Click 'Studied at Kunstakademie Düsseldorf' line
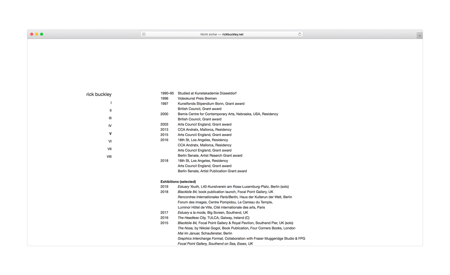The width and height of the screenshot is (450, 275). click(x=207, y=93)
